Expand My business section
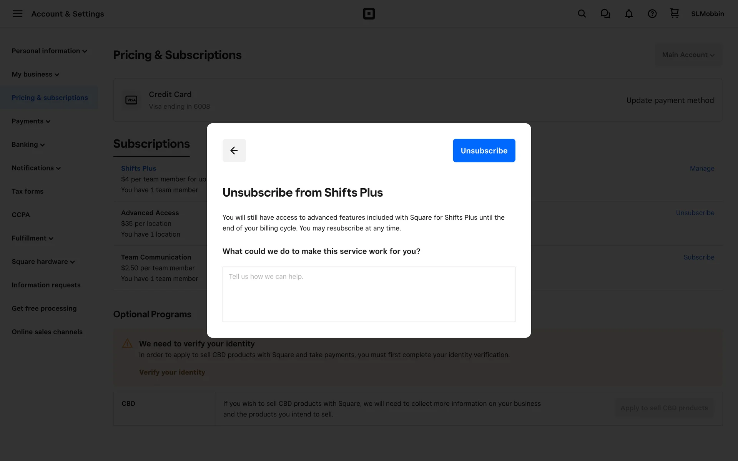Screen dimensions: 738x461 35,75
